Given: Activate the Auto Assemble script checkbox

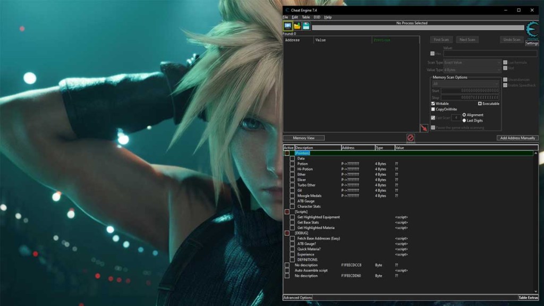Looking at the screenshot, I should (287, 270).
